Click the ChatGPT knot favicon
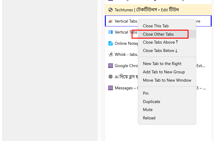This screenshot has width=214, height=141. tap(111, 77)
